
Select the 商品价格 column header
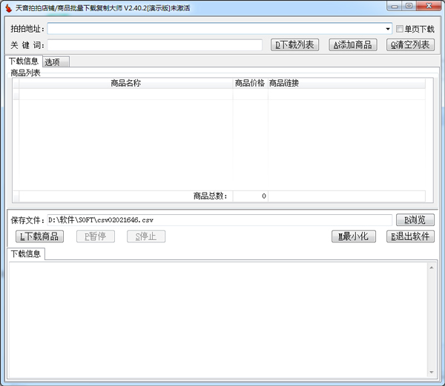tap(250, 83)
